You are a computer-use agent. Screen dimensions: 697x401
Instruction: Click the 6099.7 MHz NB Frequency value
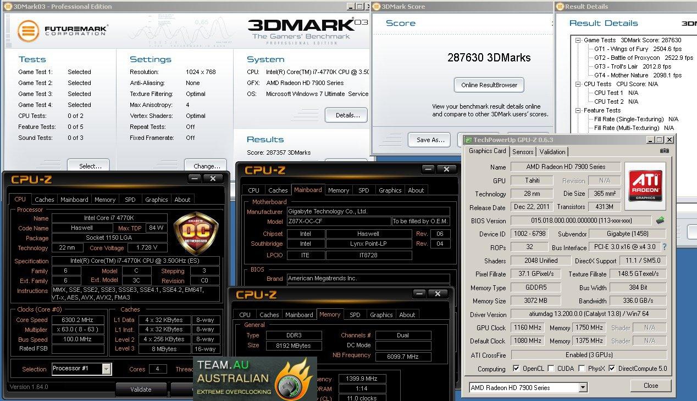(404, 356)
